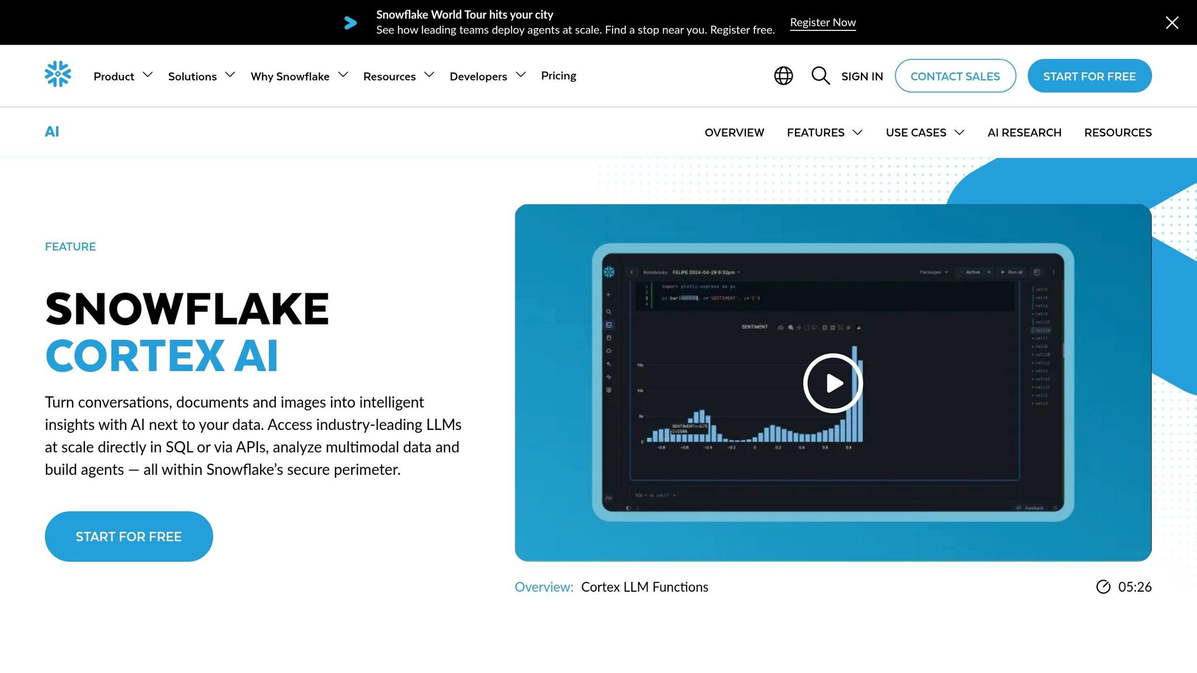Screen dimensions: 1197x673
Task: Click the 'Cortex LLM Functions' caption
Action: 645,587
